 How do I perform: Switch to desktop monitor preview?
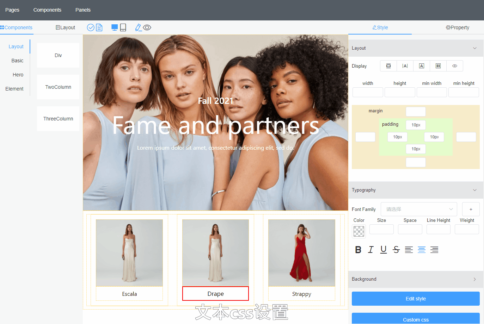115,27
